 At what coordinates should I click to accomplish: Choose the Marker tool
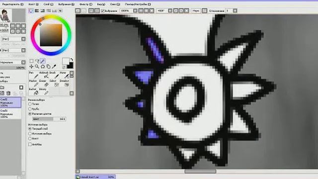(x=33, y=83)
